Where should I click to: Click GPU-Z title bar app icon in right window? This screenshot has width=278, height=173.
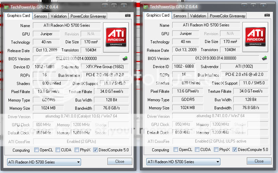[x=145, y=7]
